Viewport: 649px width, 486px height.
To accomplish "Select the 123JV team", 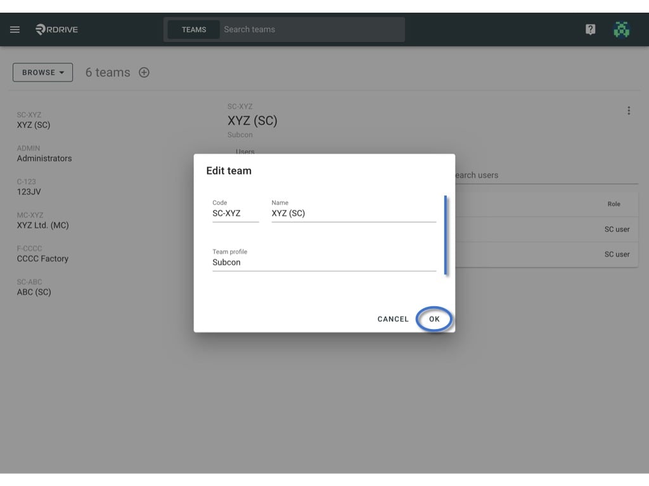I will [x=29, y=187].
